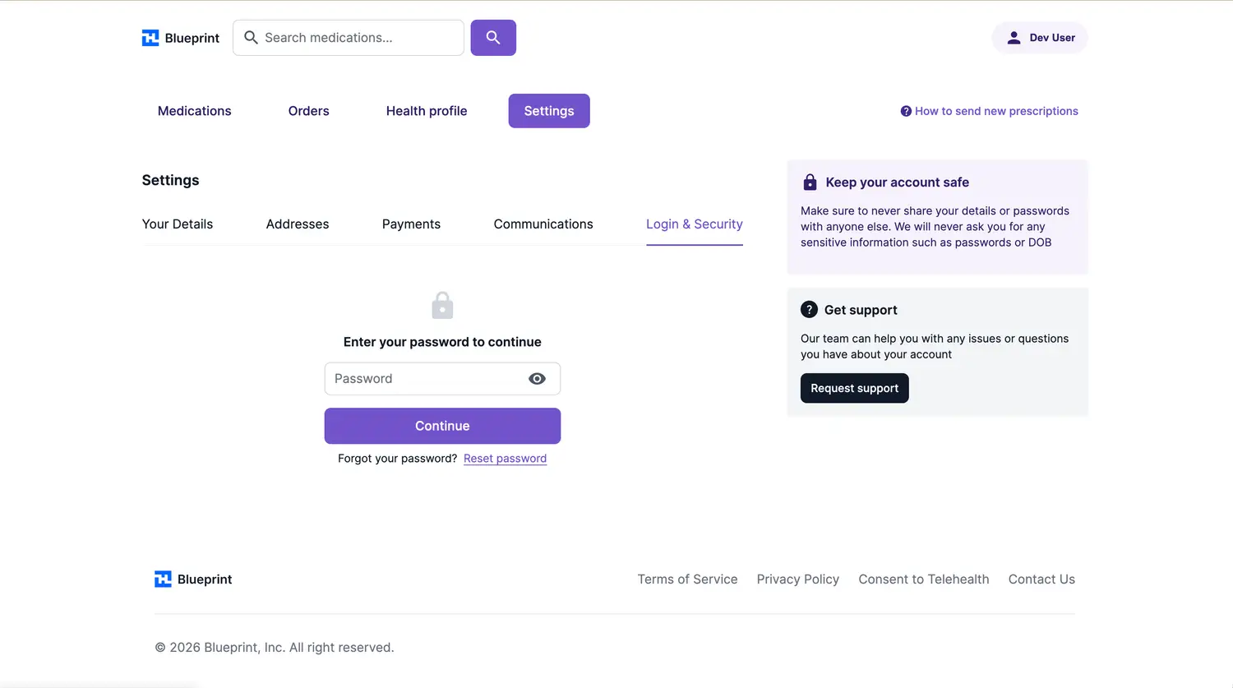Click the Reset password link
This screenshot has width=1233, height=688.
pos(505,459)
